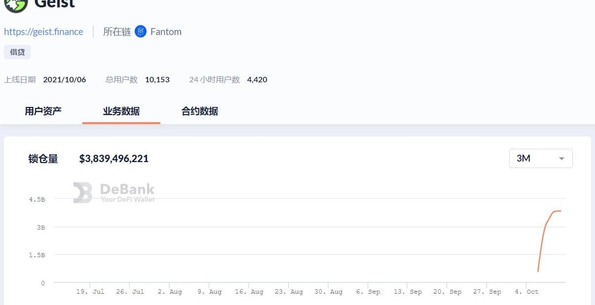Click the 总用户数 value 10,153
This screenshot has height=305, width=595.
click(157, 79)
